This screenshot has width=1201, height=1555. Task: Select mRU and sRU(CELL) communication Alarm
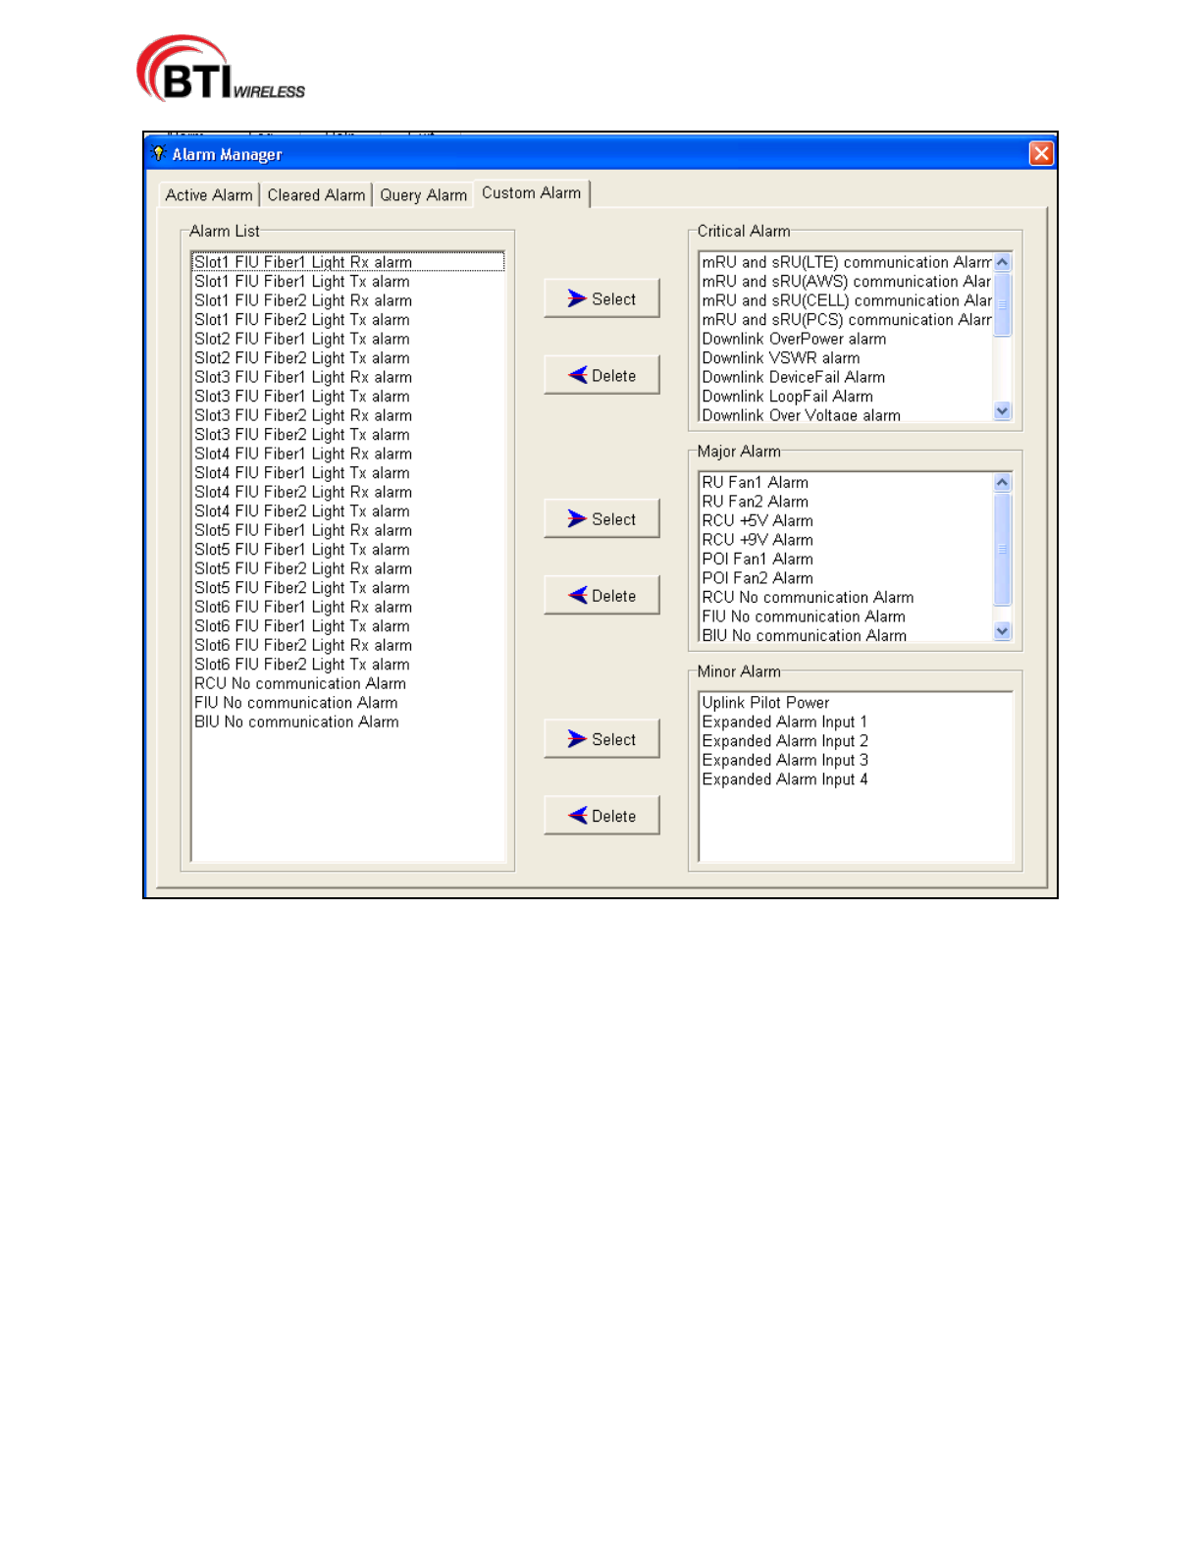coord(847,300)
